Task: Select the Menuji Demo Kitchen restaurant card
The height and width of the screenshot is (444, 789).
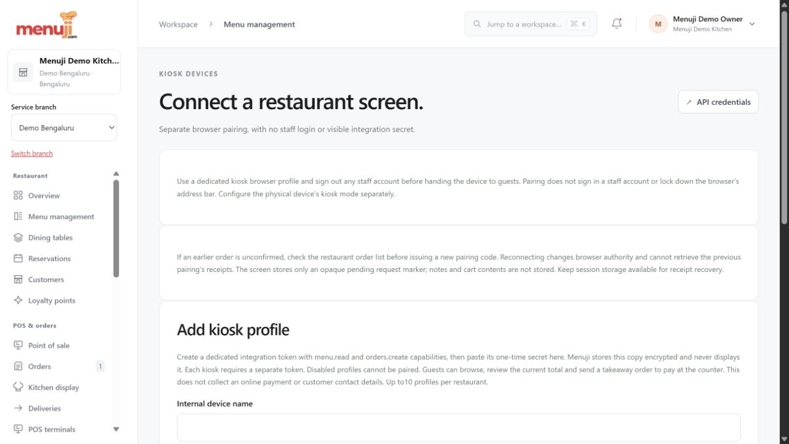Action: point(64,72)
